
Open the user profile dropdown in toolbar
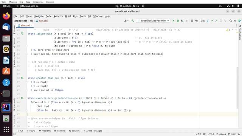[126, 21]
